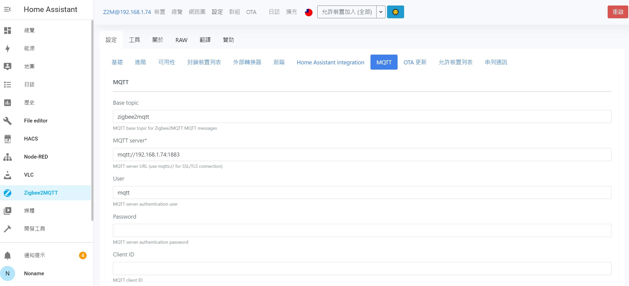Expand the 允許裝置加入 dropdown arrow

381,12
